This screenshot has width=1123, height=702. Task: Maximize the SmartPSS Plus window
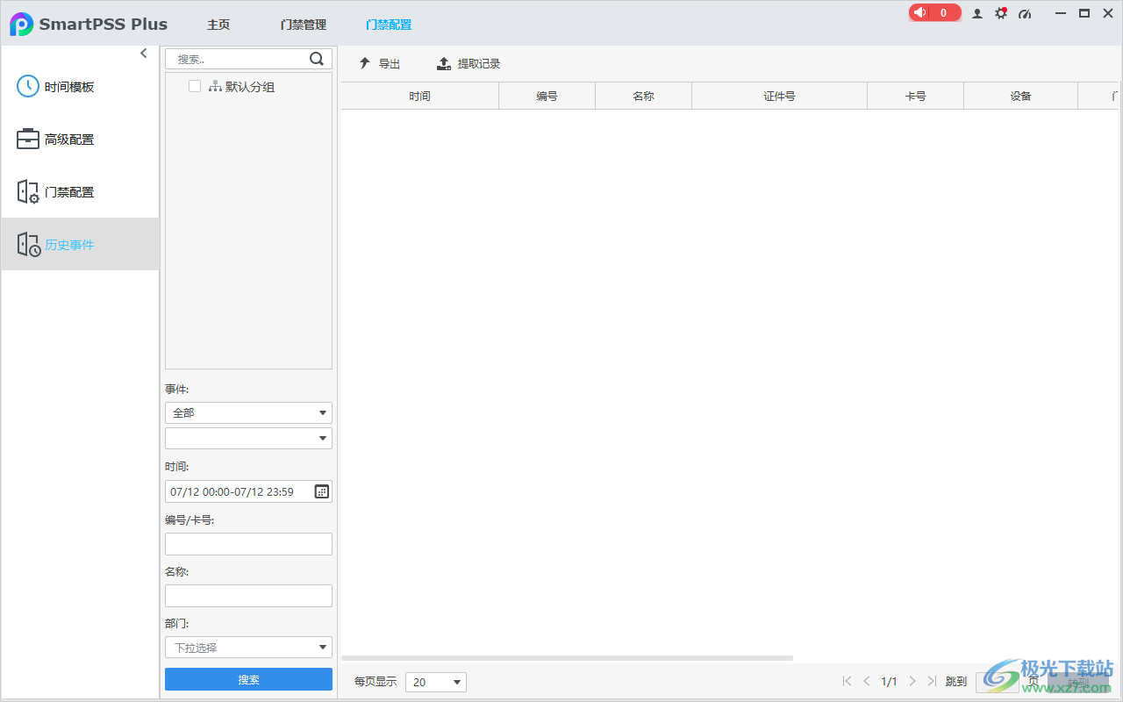(1084, 13)
